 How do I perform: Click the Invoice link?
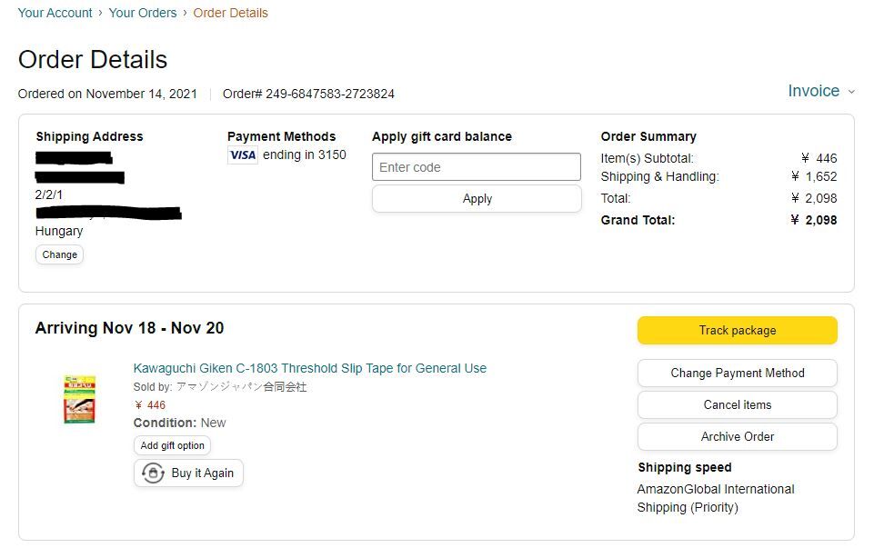coord(813,91)
